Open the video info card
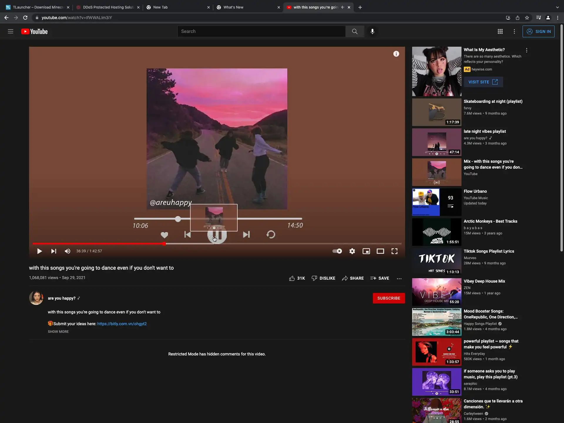This screenshot has height=423, width=564. click(x=396, y=54)
